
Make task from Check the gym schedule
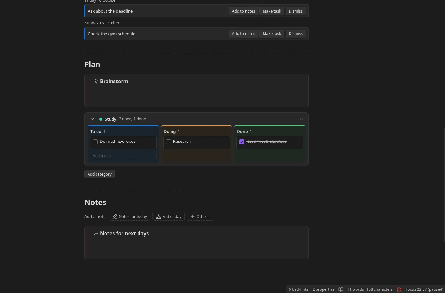[272, 34]
